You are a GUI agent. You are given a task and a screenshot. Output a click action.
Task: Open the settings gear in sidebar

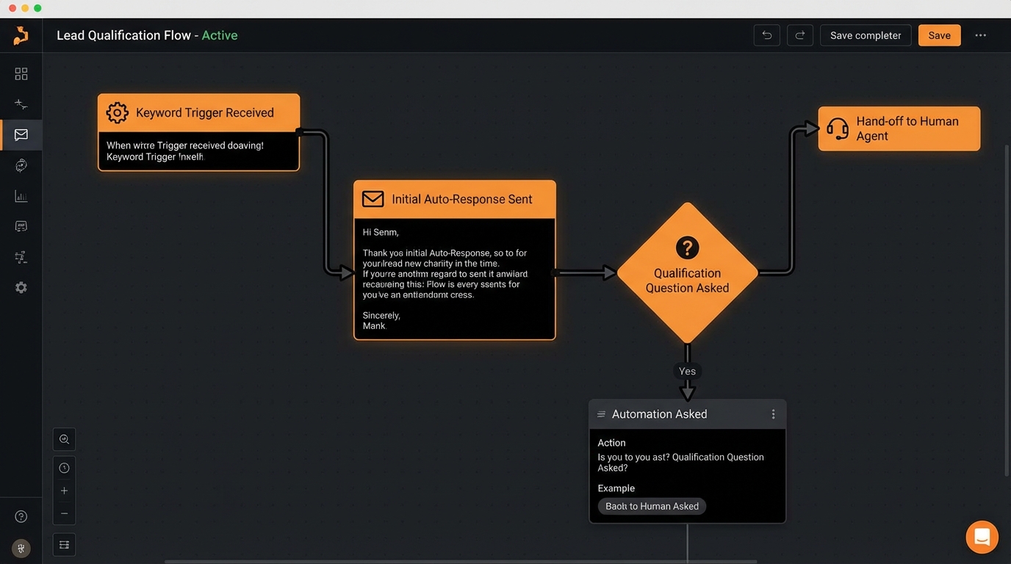click(x=21, y=288)
